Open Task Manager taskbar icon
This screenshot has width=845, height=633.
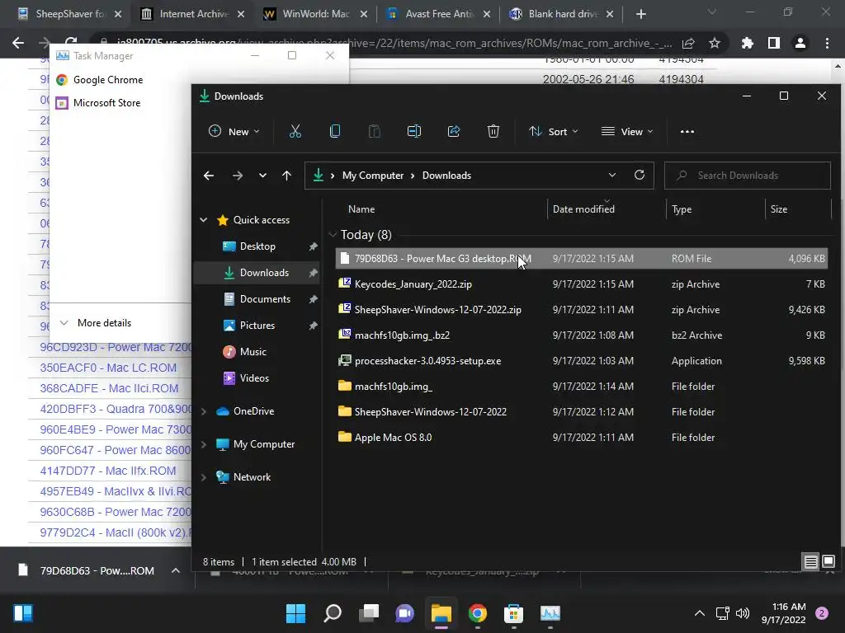coord(550,613)
